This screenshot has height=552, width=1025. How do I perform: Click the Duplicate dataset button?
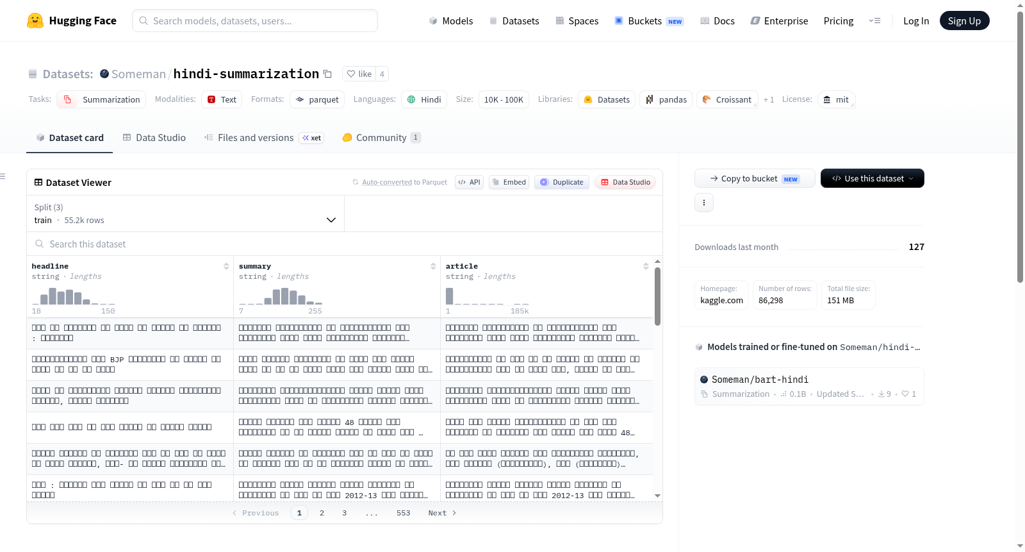pos(562,182)
